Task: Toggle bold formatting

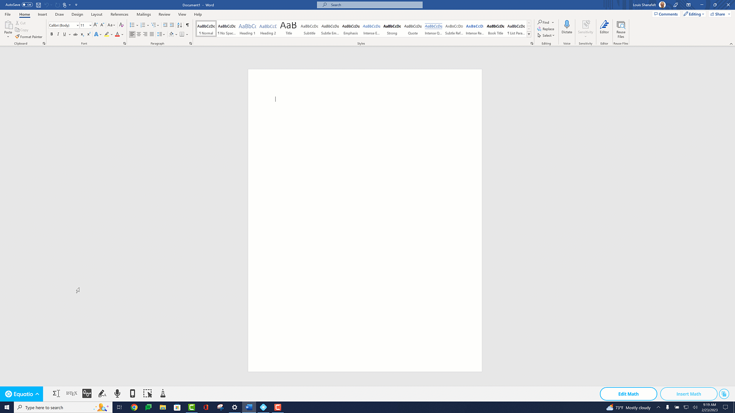Action: [52, 34]
